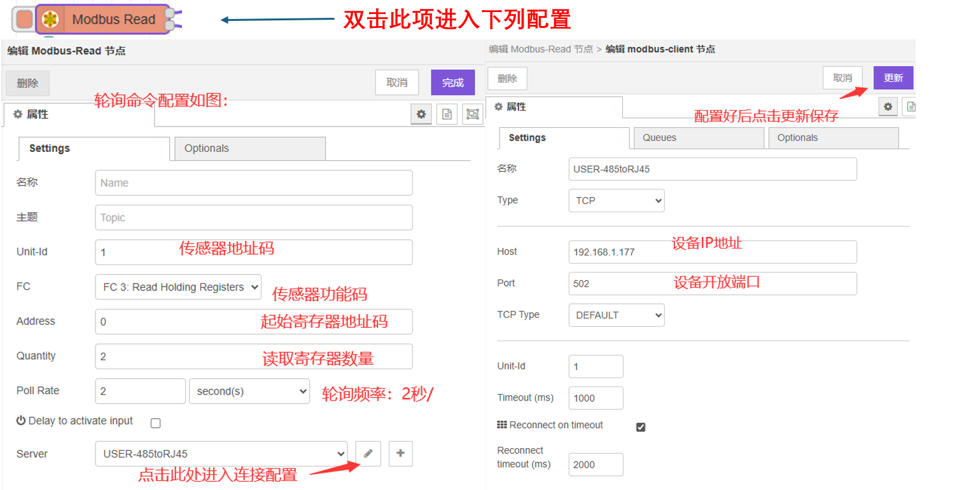Image resolution: width=962 pixels, height=490 pixels.
Task: Click the pencil icon to edit Server
Action: [368, 454]
